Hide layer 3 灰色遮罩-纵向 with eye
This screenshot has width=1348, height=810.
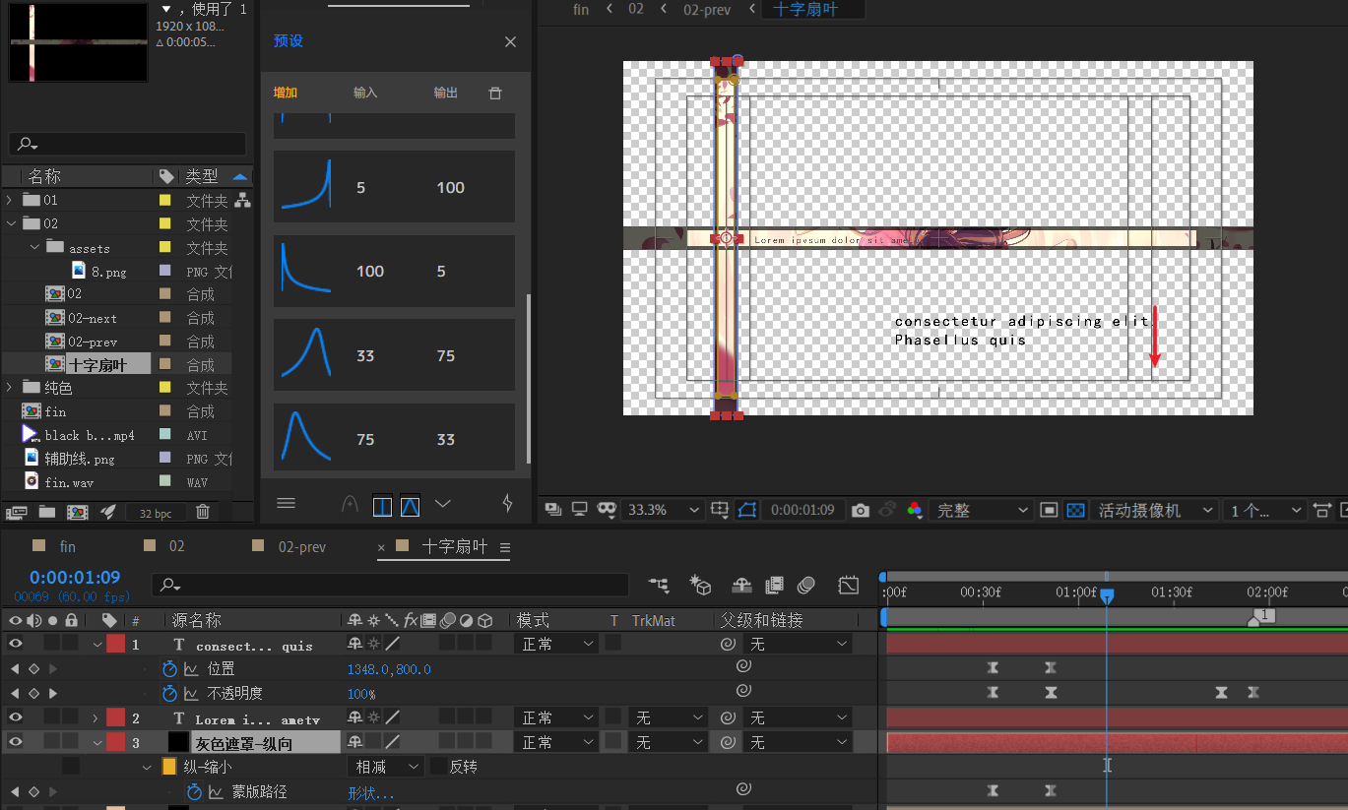[15, 742]
